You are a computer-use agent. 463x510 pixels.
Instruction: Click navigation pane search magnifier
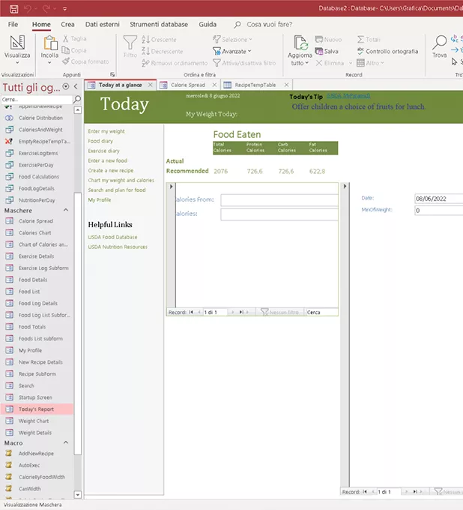pyautogui.click(x=77, y=99)
